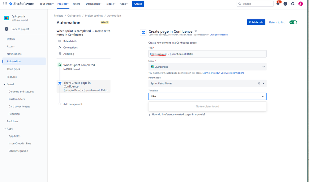Open Custom filters
The image size is (309, 182).
click(x=17, y=99)
